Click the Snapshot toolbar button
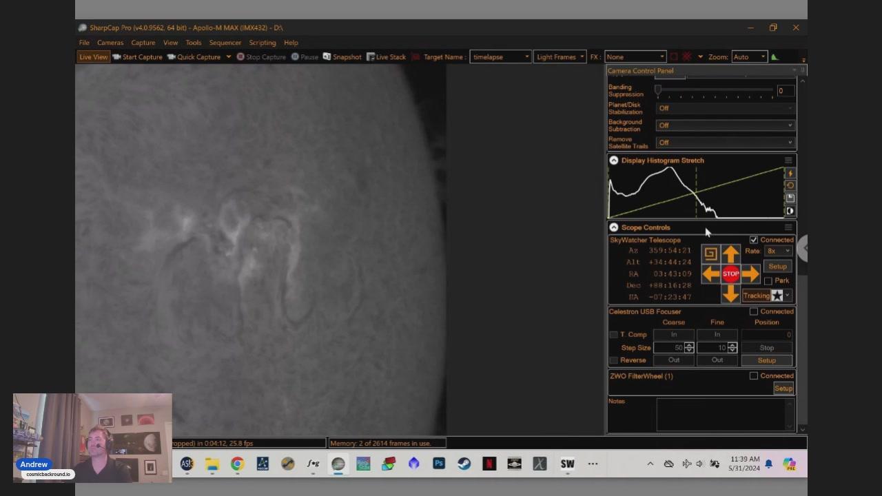The height and width of the screenshot is (496, 882). pyautogui.click(x=342, y=57)
